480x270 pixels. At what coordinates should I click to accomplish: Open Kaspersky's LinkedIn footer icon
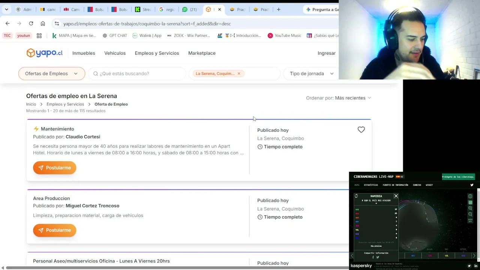476,266
